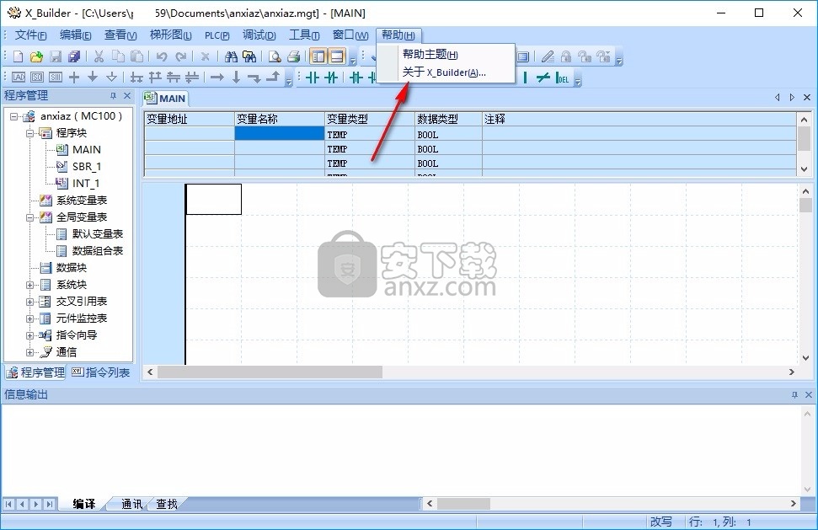Expand the 指令向导 tree node
This screenshot has height=530, width=818.
click(x=29, y=335)
